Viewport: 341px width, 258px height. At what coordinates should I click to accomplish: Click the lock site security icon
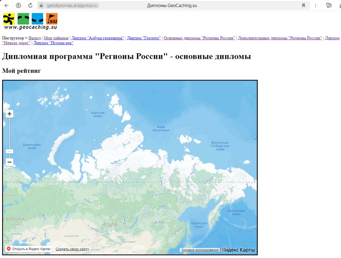coord(41,5)
